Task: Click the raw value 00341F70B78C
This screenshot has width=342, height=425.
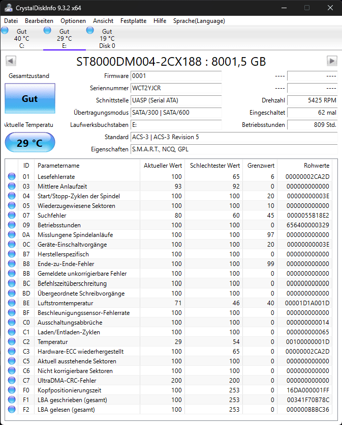Action: [x=308, y=400]
